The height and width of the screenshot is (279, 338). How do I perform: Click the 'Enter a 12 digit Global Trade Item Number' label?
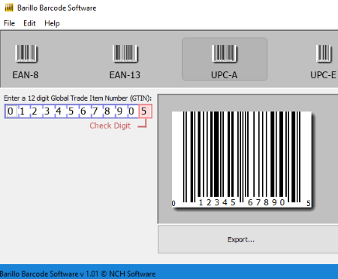pos(77,98)
